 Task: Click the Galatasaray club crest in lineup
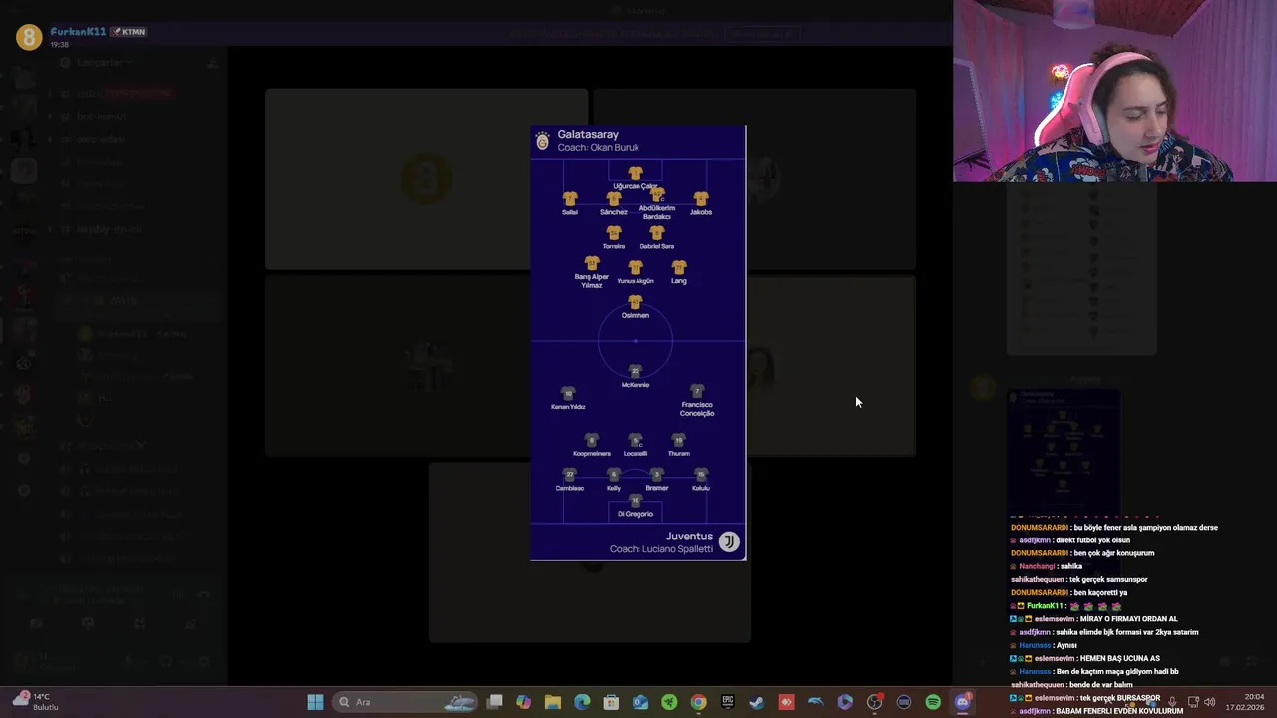[542, 141]
